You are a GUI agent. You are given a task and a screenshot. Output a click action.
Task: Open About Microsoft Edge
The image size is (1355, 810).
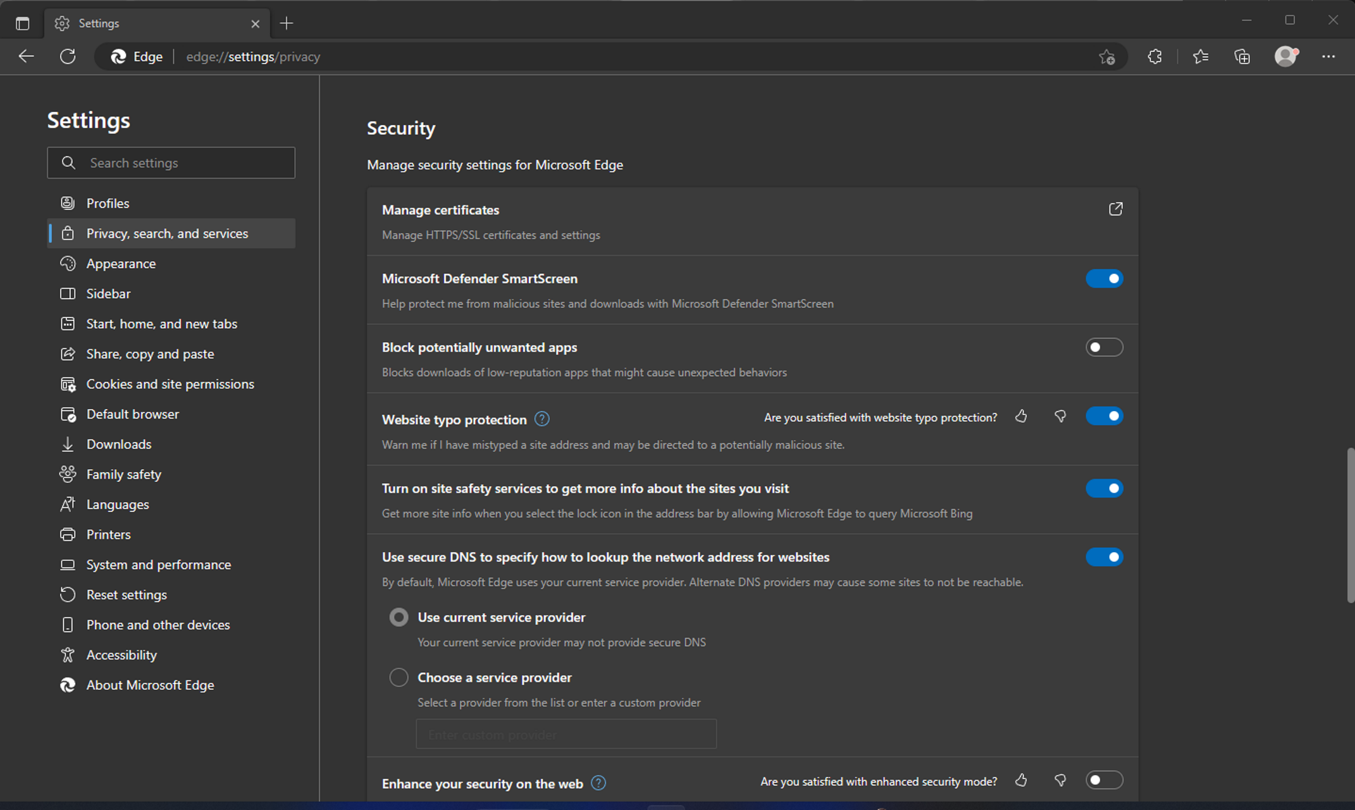click(171, 685)
